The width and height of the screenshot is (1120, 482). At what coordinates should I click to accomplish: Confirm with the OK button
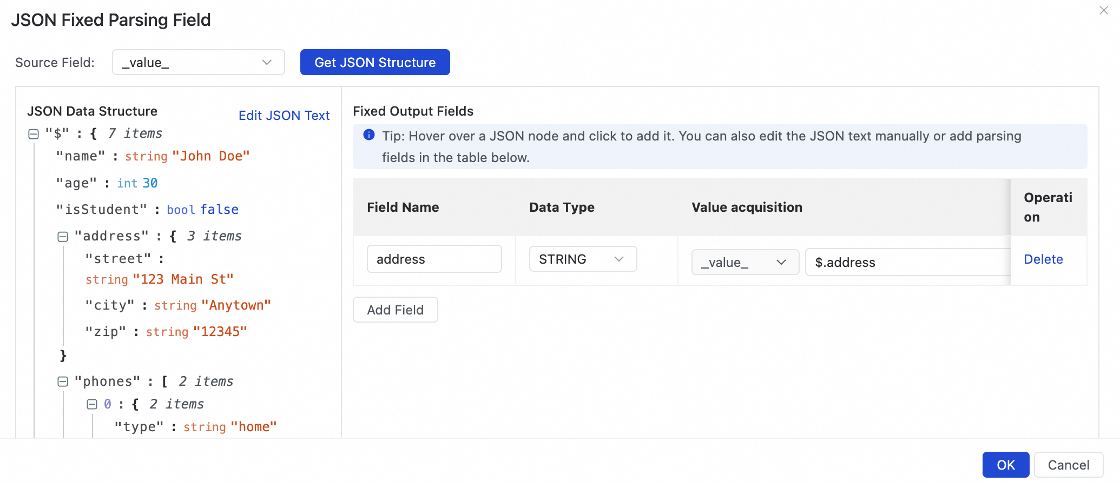1005,465
